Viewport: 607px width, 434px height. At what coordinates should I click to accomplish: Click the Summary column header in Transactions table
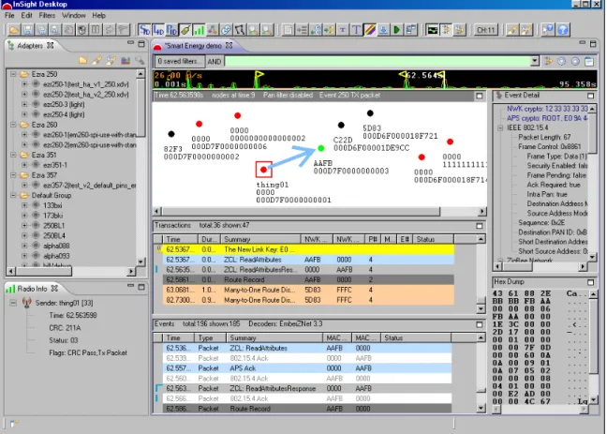[260, 239]
